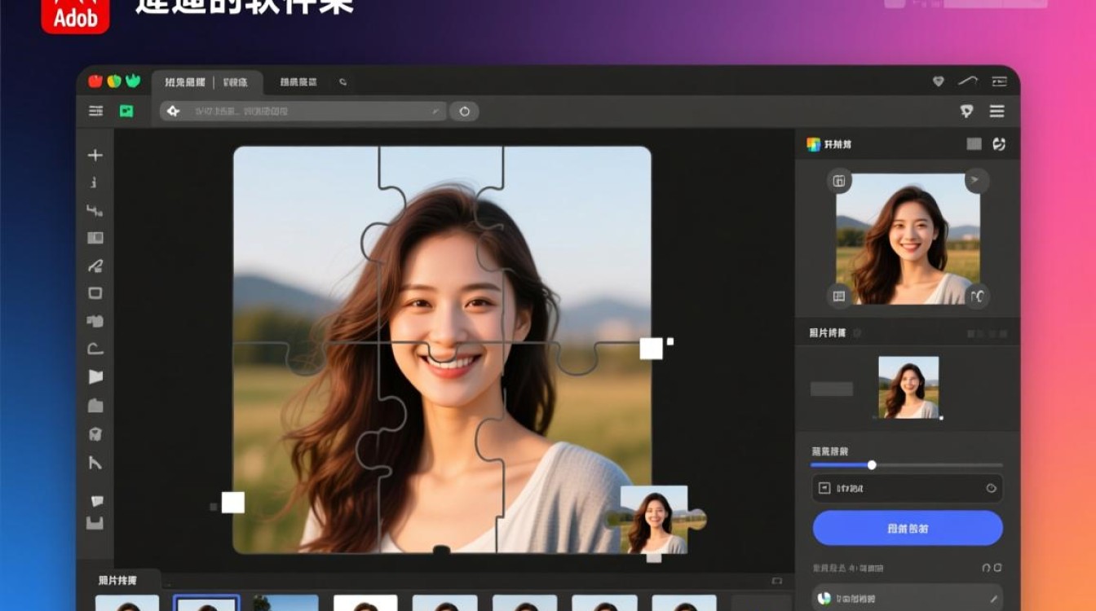The image size is (1096, 611).
Task: Click the clock icon inside option field
Action: coord(992,488)
